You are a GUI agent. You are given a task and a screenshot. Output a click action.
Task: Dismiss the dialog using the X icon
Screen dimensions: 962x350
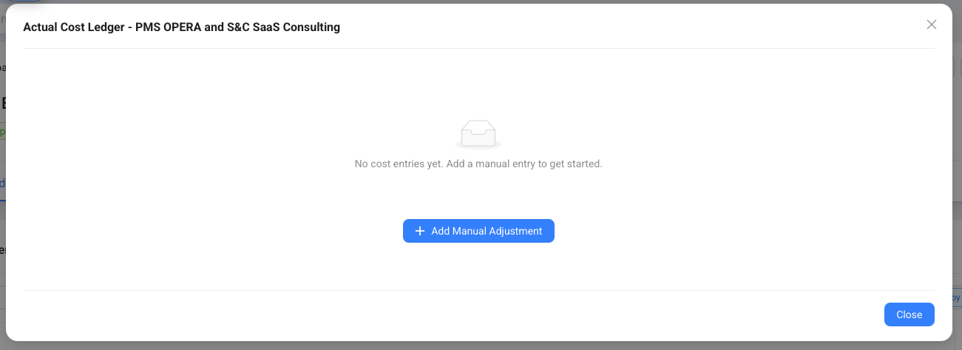(932, 24)
